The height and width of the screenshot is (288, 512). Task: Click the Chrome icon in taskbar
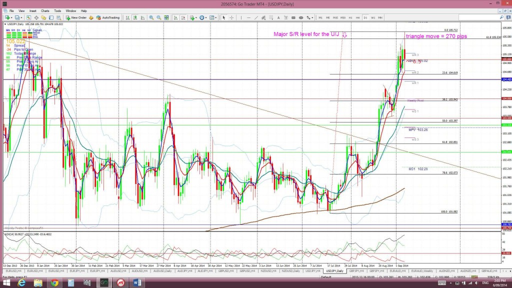54,282
